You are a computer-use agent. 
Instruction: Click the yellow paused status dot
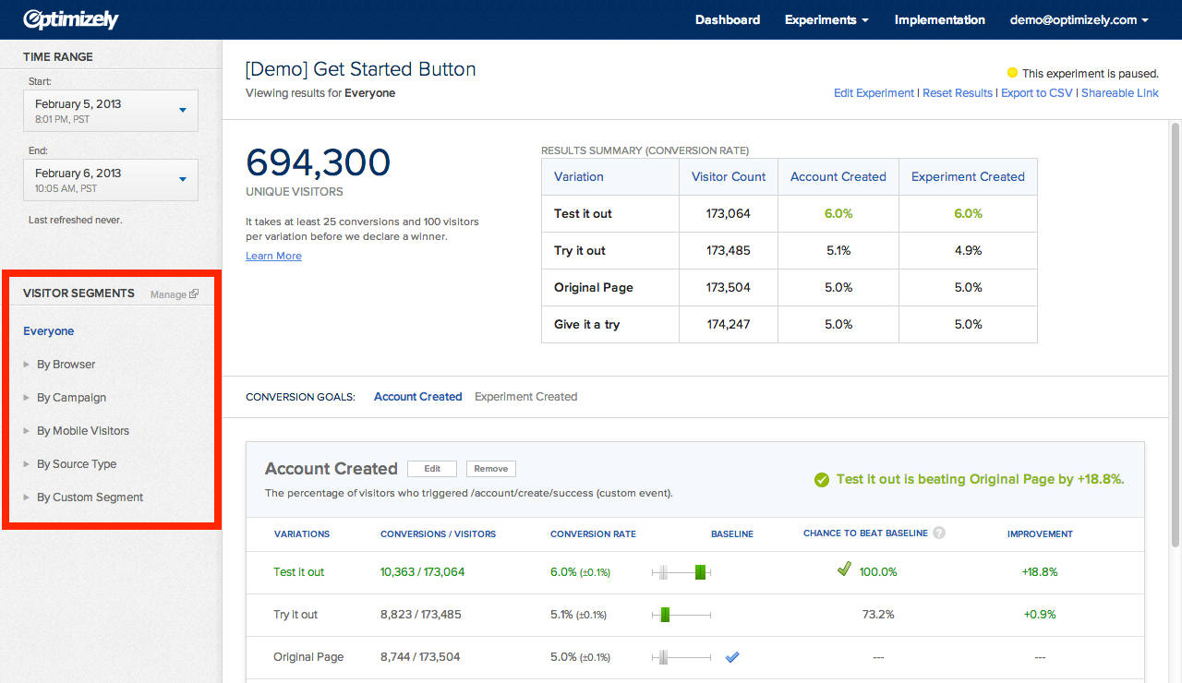(1011, 72)
